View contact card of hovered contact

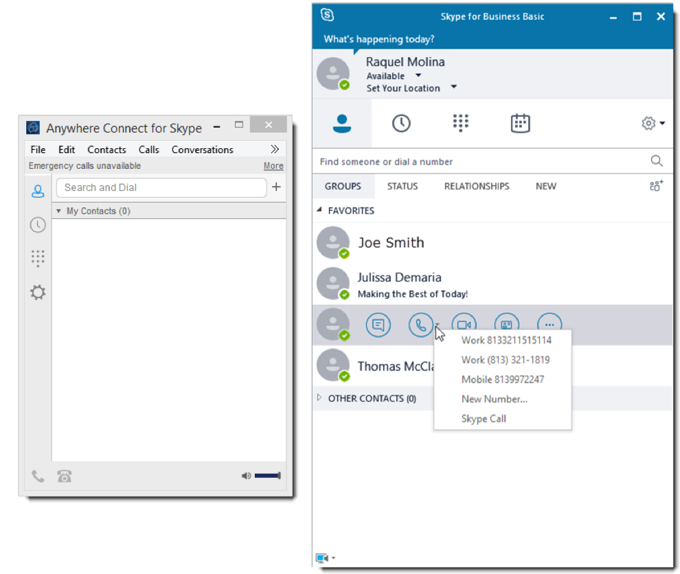(506, 324)
